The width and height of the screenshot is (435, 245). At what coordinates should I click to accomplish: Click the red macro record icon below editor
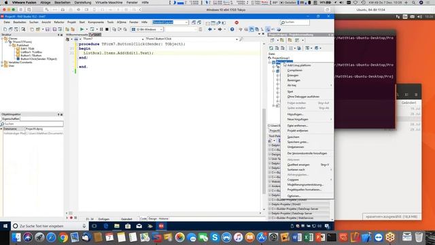(71, 218)
